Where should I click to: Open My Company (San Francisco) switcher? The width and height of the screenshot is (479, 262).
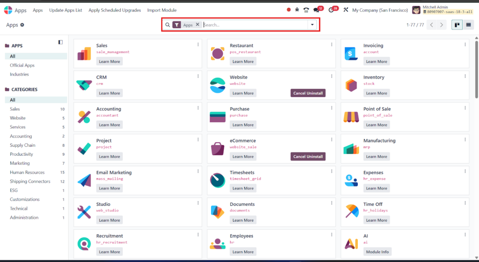tap(380, 10)
